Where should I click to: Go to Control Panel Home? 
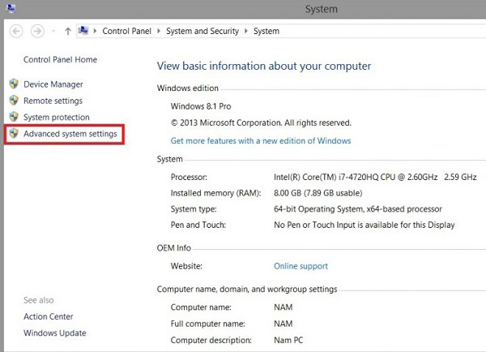(60, 59)
